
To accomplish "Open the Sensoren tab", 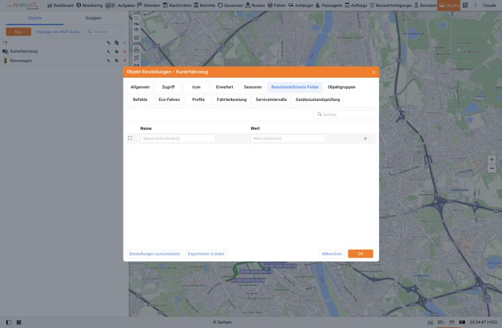I will click(x=253, y=87).
